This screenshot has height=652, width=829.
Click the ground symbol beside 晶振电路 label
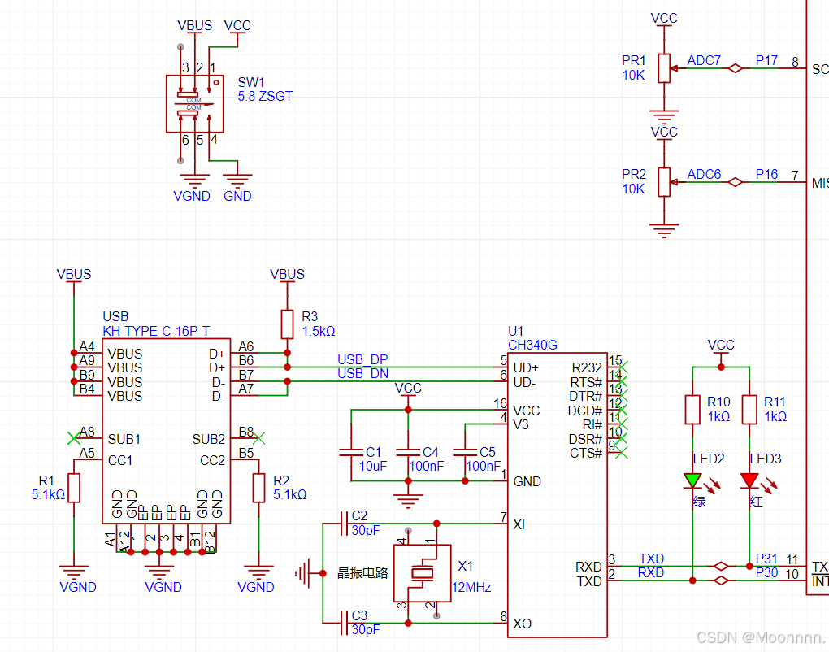pos(302,573)
